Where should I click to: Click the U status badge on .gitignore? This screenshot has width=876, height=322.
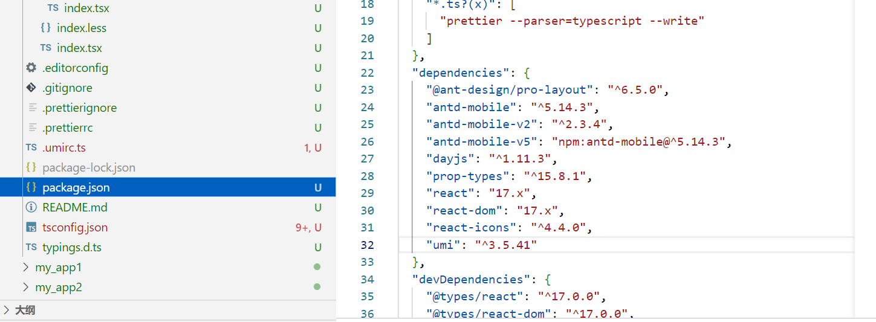318,88
